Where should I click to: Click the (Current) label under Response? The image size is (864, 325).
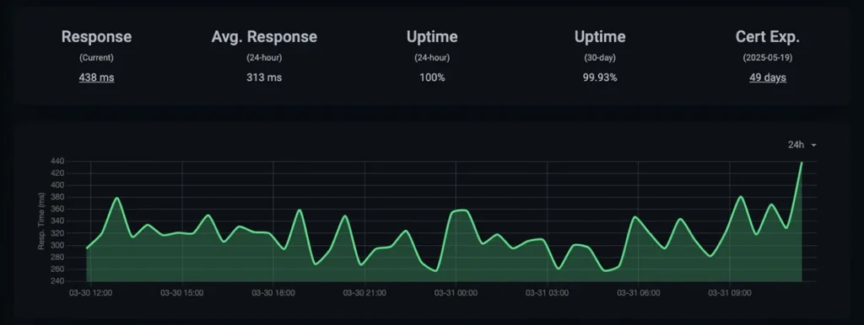coord(96,58)
